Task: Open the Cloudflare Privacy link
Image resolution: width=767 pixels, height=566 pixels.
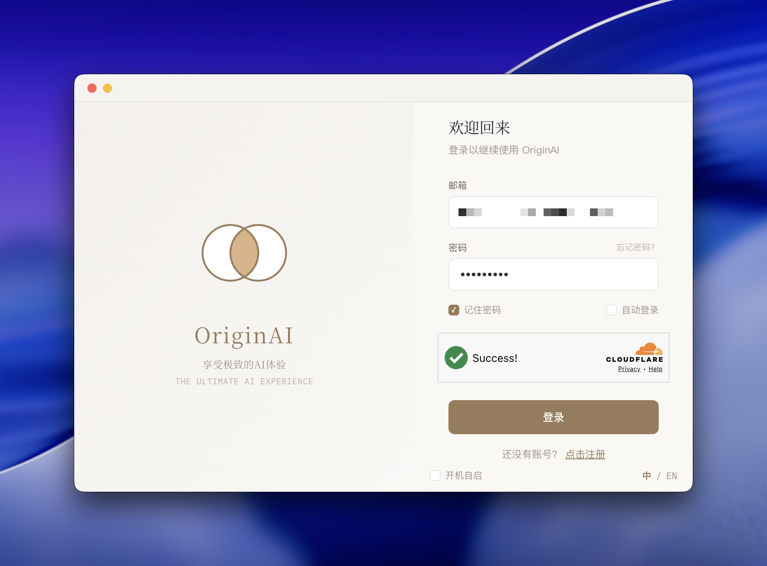Action: [629, 369]
